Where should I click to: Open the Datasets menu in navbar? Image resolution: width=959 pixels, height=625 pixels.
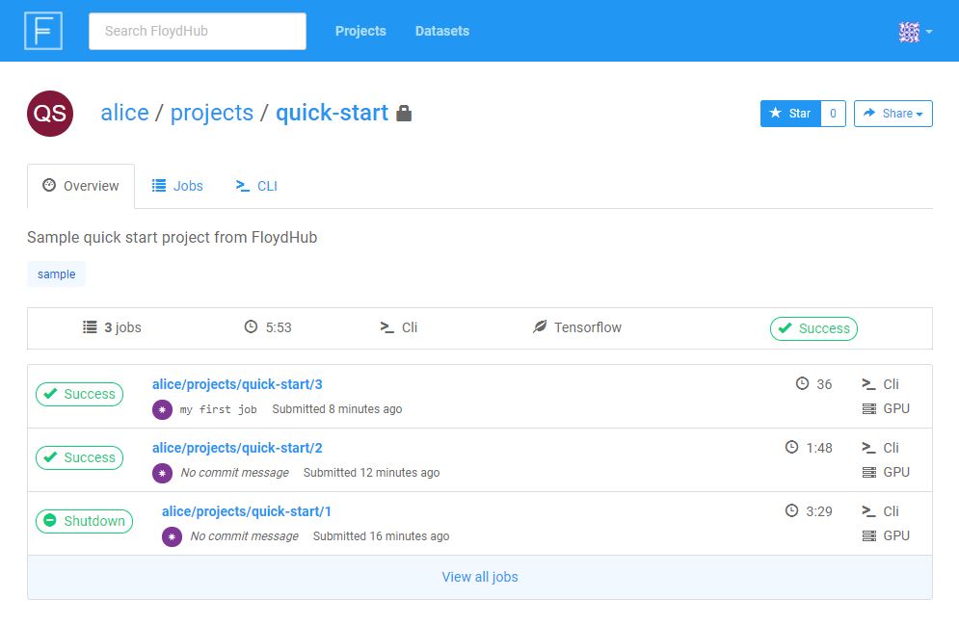[x=441, y=31]
